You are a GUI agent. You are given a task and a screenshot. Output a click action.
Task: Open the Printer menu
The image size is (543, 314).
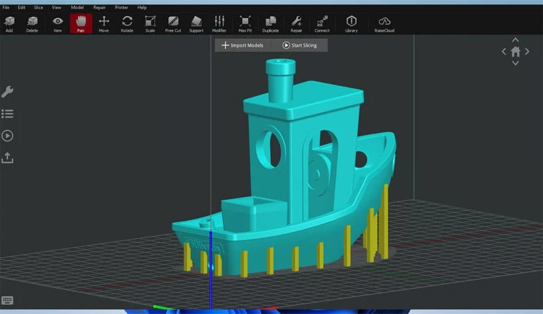(121, 7)
